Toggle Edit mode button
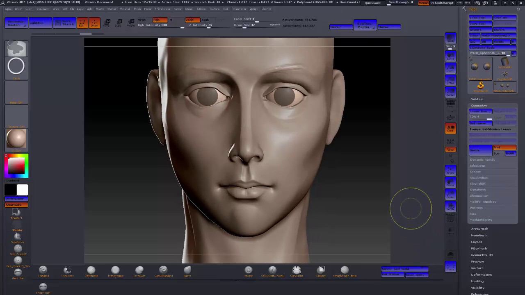This screenshot has width=525, height=295. coord(82,23)
